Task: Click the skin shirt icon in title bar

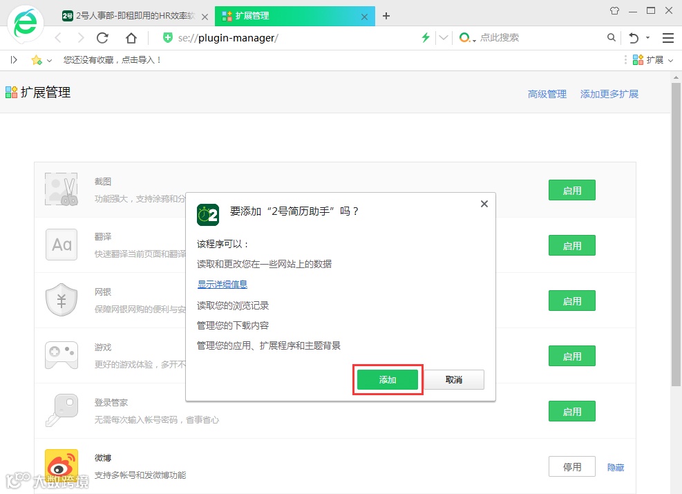Action: coord(614,10)
